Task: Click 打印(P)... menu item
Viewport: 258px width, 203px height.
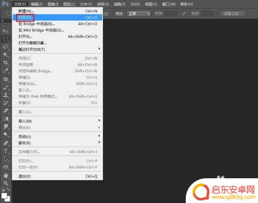Action: pyautogui.click(x=57, y=161)
